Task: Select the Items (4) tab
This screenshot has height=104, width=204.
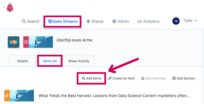Action: click(x=50, y=61)
